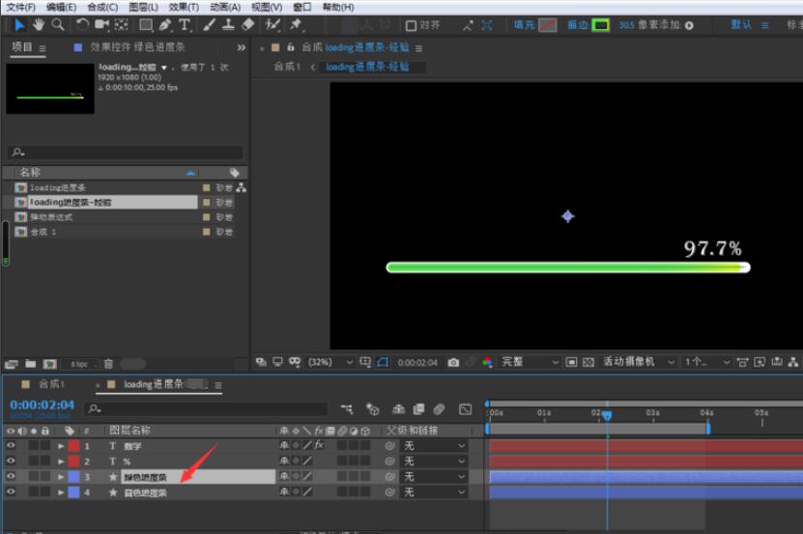Open the 效果(T) menu
This screenshot has width=803, height=534.
coord(183,7)
